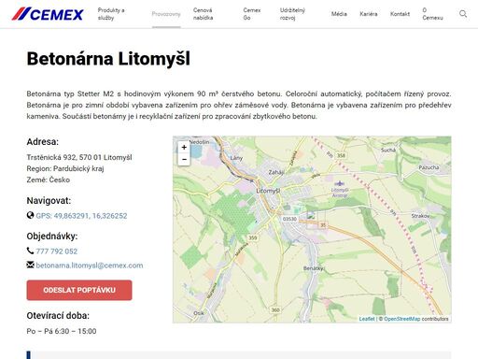This screenshot has height=359, width=478.
Task: Open the O Cemexu navigation item
Action: (x=432, y=14)
